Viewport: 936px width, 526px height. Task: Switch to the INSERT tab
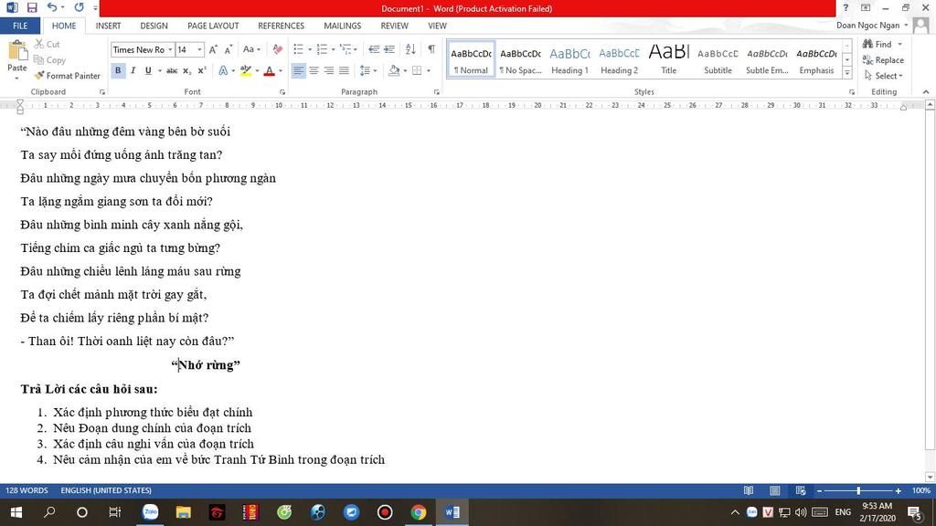pyautogui.click(x=108, y=26)
